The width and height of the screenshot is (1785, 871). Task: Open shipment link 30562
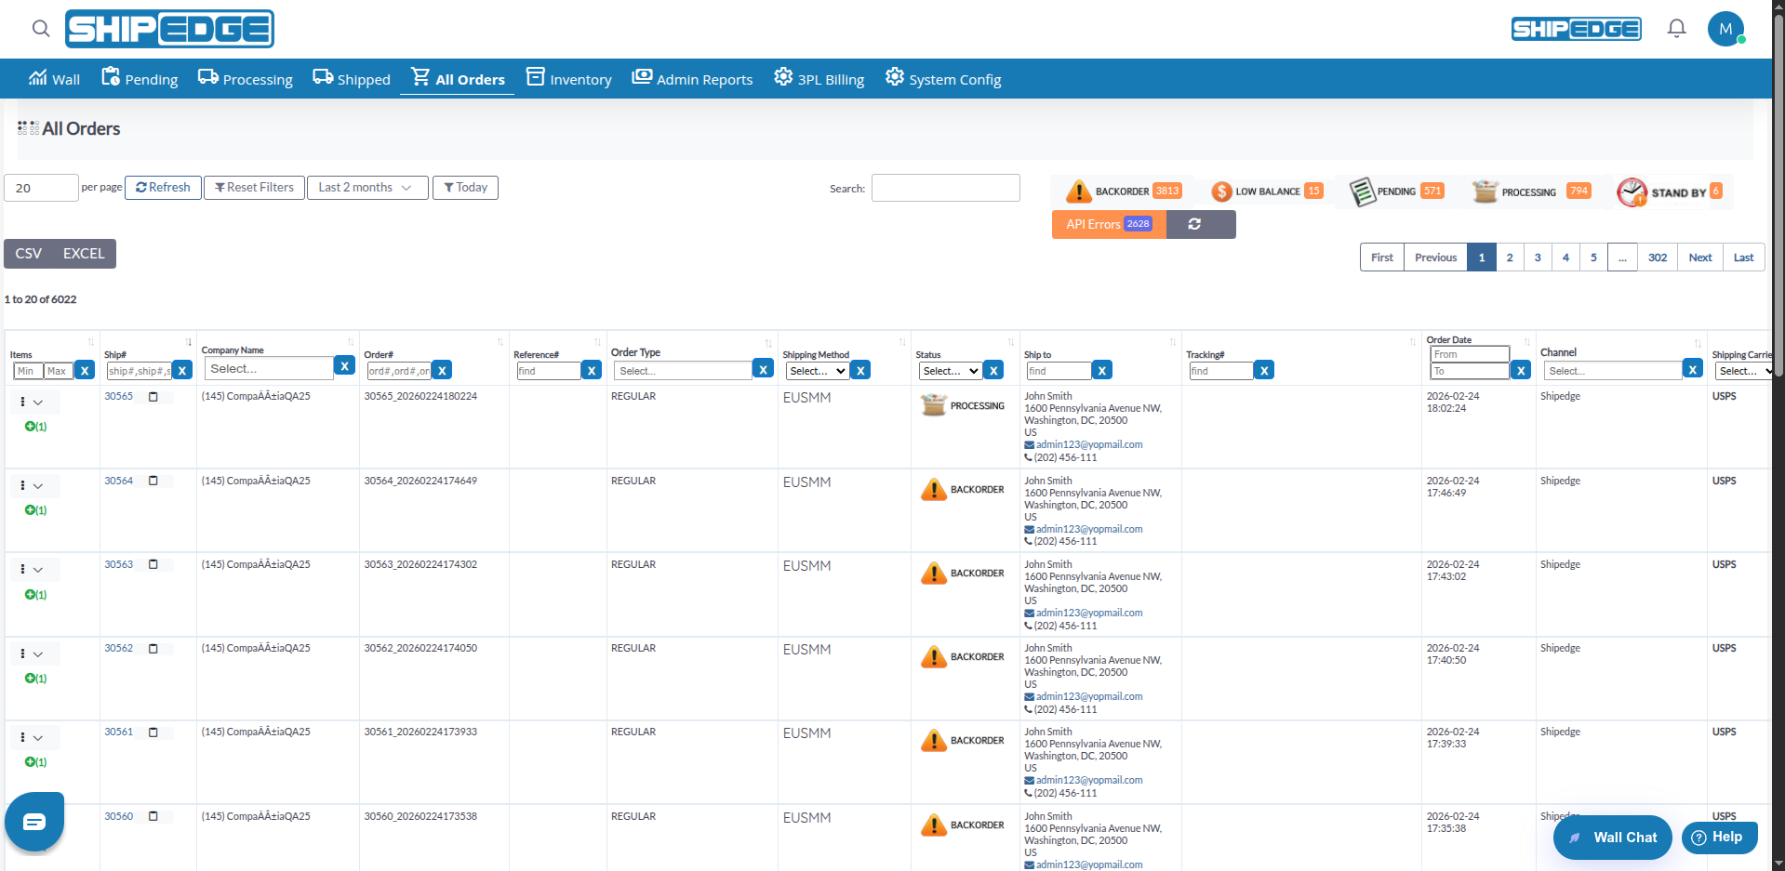click(x=118, y=649)
